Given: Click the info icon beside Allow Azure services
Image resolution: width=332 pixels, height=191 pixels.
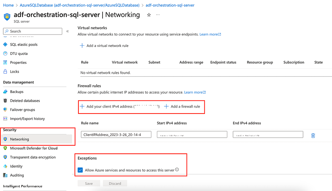Looking at the screenshot, I should coord(177,169).
